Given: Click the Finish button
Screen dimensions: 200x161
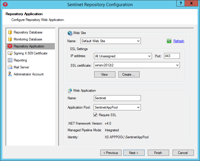Looking at the screenshot, I should 158,153.
